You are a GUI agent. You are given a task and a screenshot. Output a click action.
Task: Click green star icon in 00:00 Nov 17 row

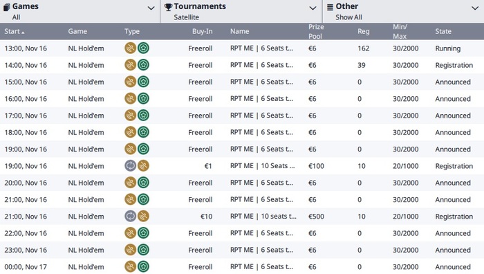pyautogui.click(x=143, y=266)
